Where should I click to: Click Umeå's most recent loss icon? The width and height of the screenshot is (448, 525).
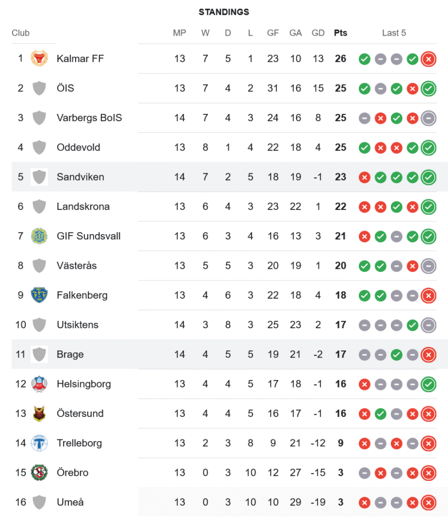[x=429, y=502]
